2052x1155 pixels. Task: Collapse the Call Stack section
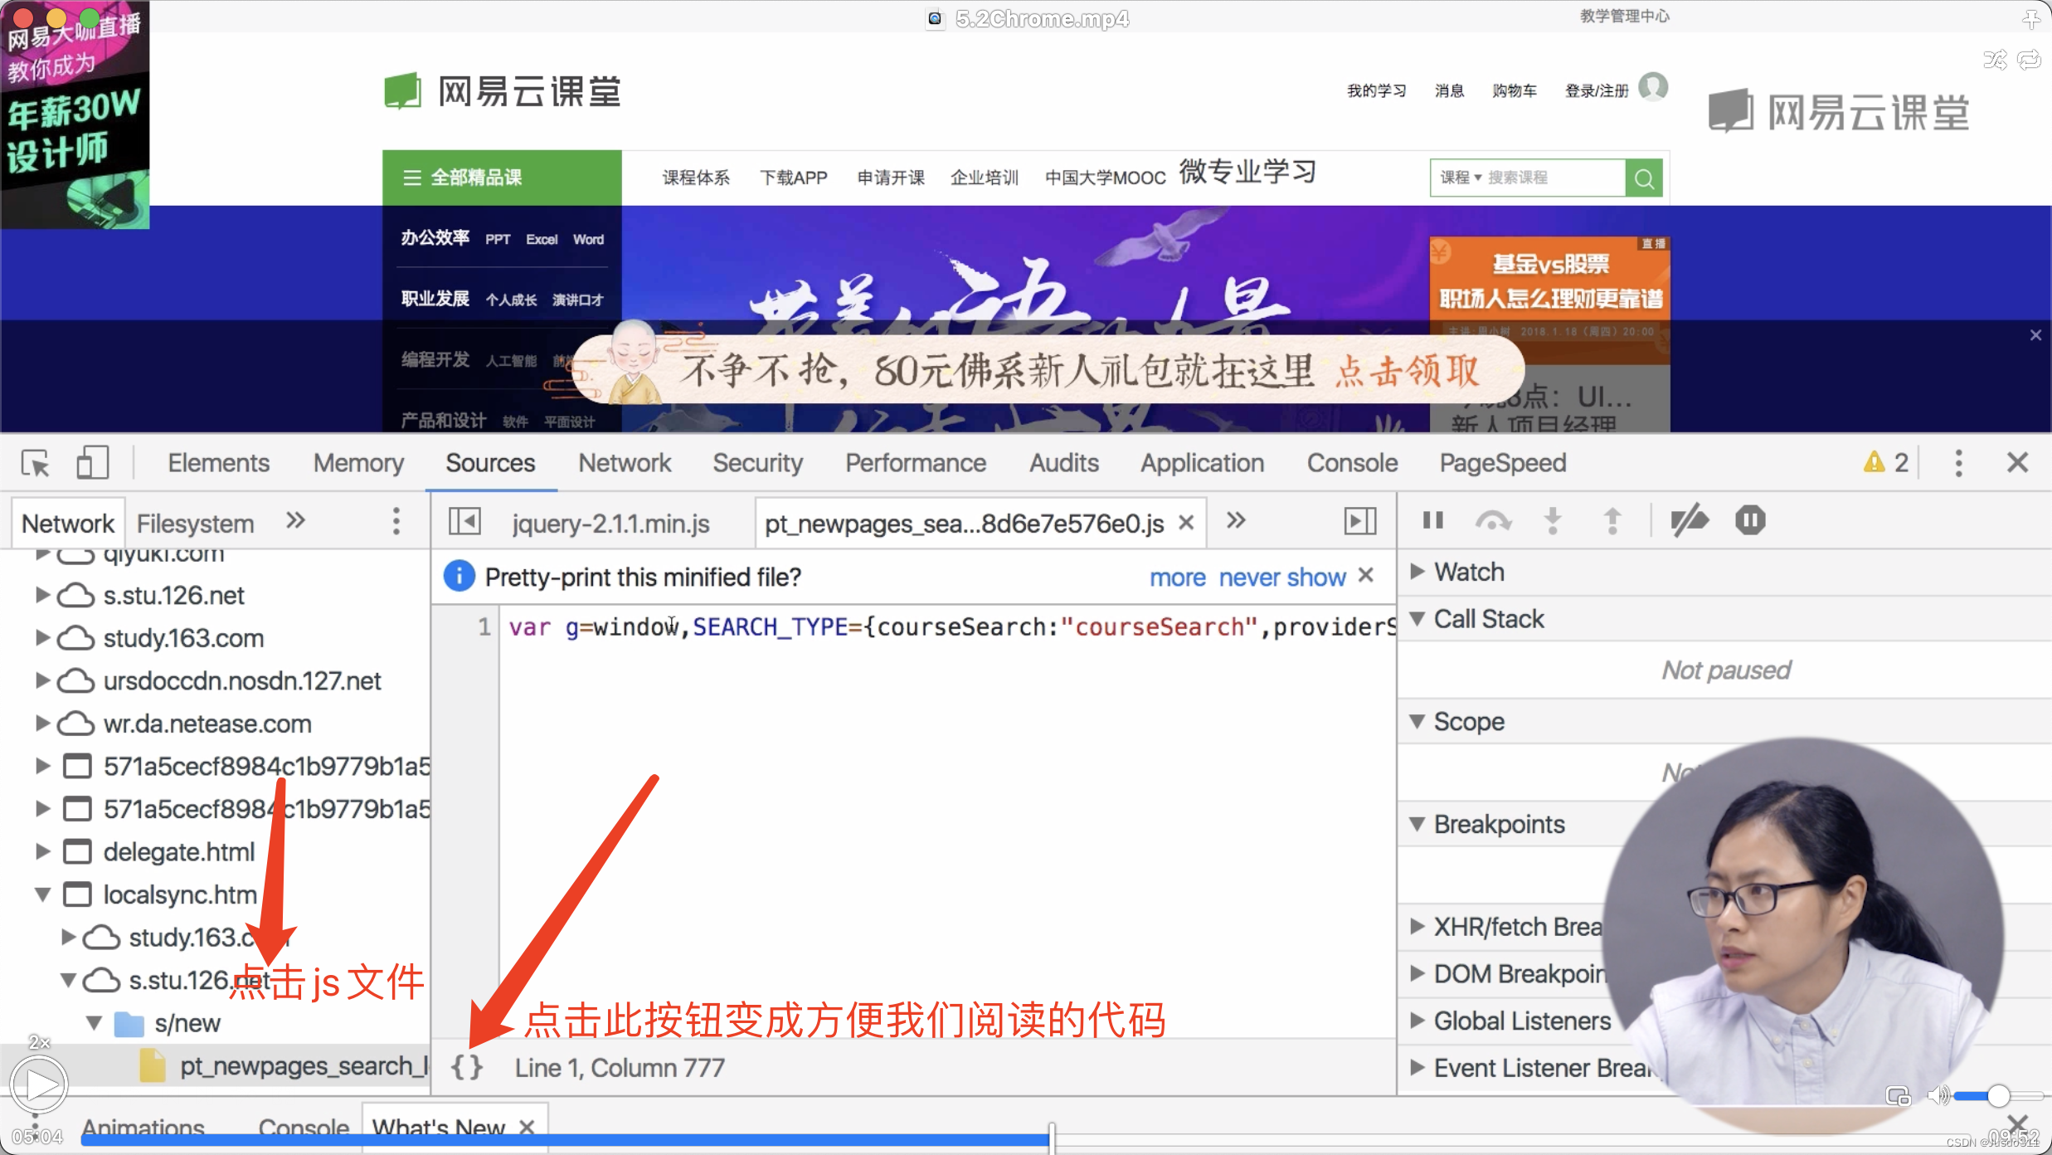(1417, 618)
